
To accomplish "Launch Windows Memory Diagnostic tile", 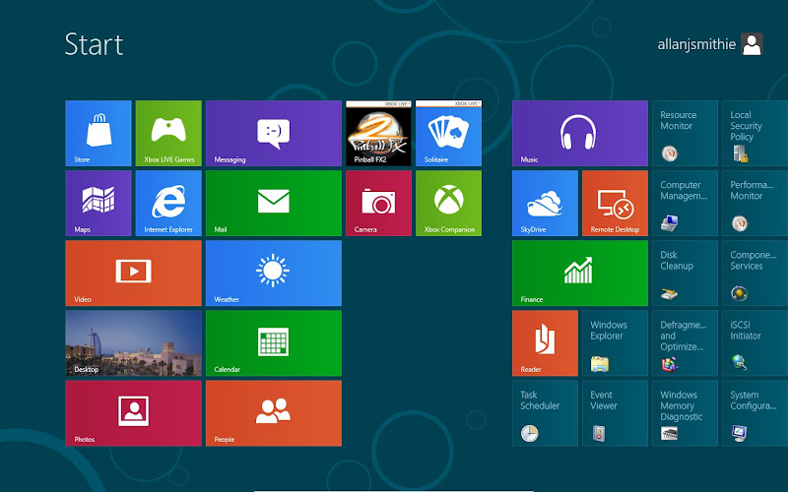I will pyautogui.click(x=685, y=412).
